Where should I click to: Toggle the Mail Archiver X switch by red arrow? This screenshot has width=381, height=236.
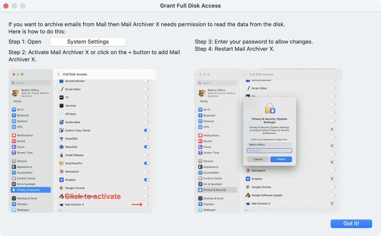click(147, 205)
